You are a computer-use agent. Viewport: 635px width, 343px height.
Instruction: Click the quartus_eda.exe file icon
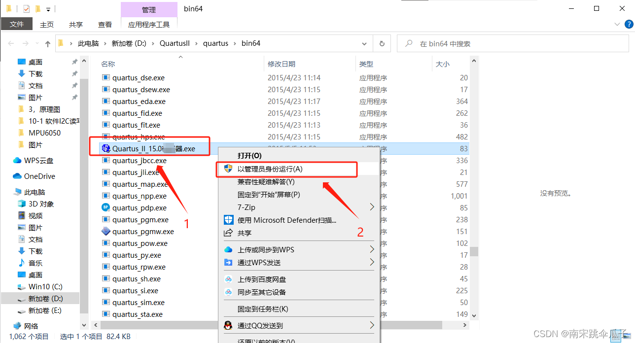(x=106, y=101)
